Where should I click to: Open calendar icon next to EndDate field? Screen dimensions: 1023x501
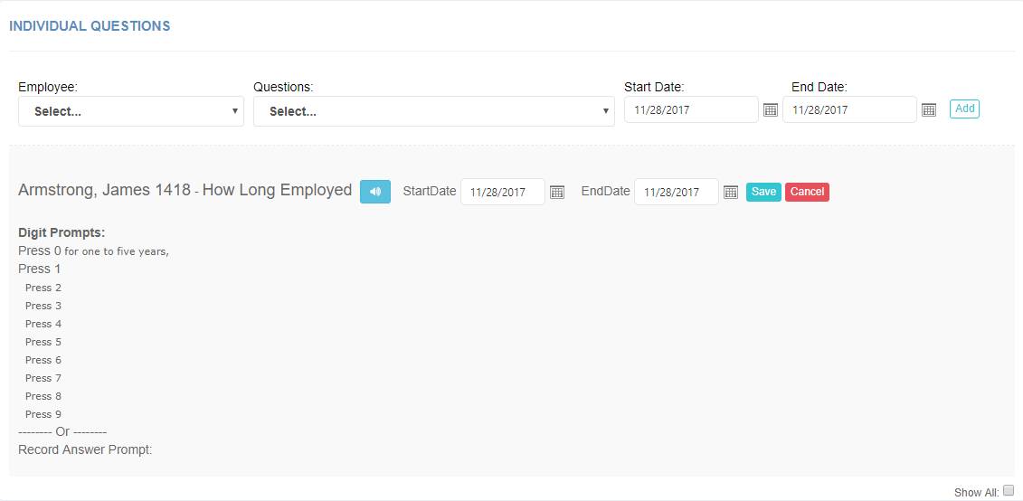pyautogui.click(x=731, y=192)
